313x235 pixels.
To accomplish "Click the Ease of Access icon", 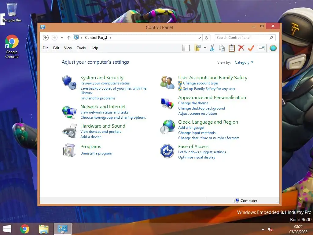I will click(167, 151).
